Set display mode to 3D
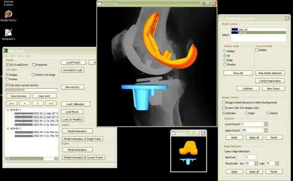This screenshot has height=181, width=293. click(x=225, y=56)
